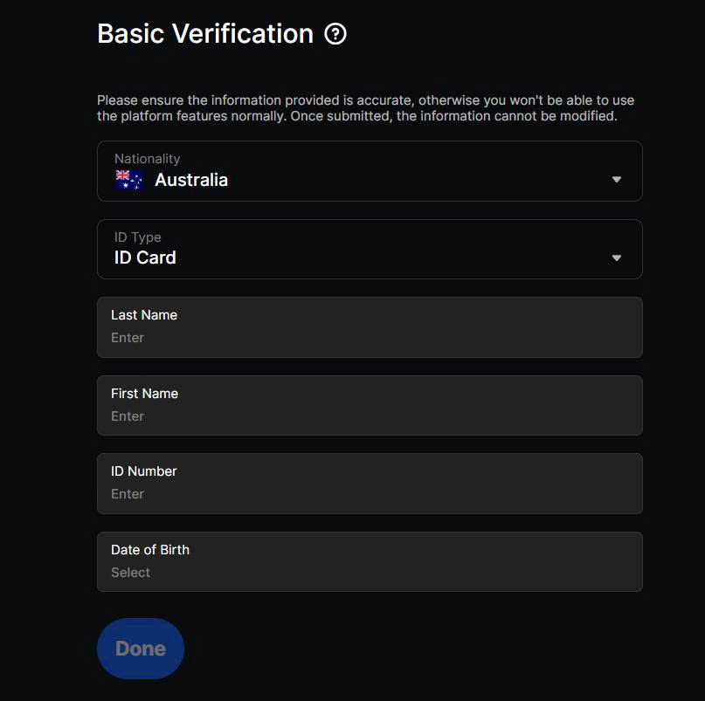Viewport: 705px width, 701px height.
Task: Click the ID Number label
Action: 143,471
